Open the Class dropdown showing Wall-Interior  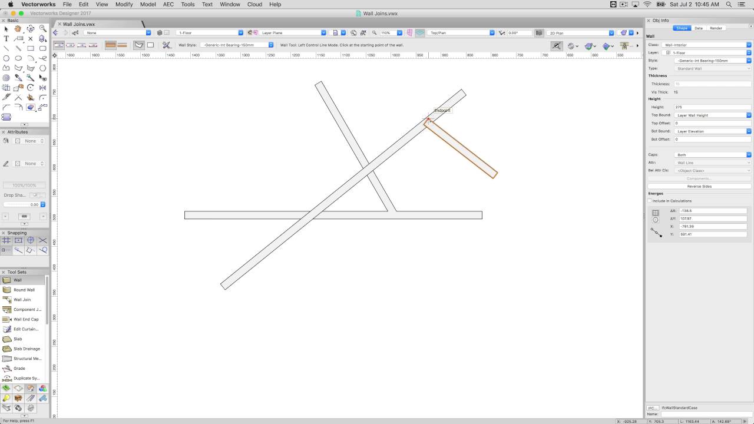point(706,45)
